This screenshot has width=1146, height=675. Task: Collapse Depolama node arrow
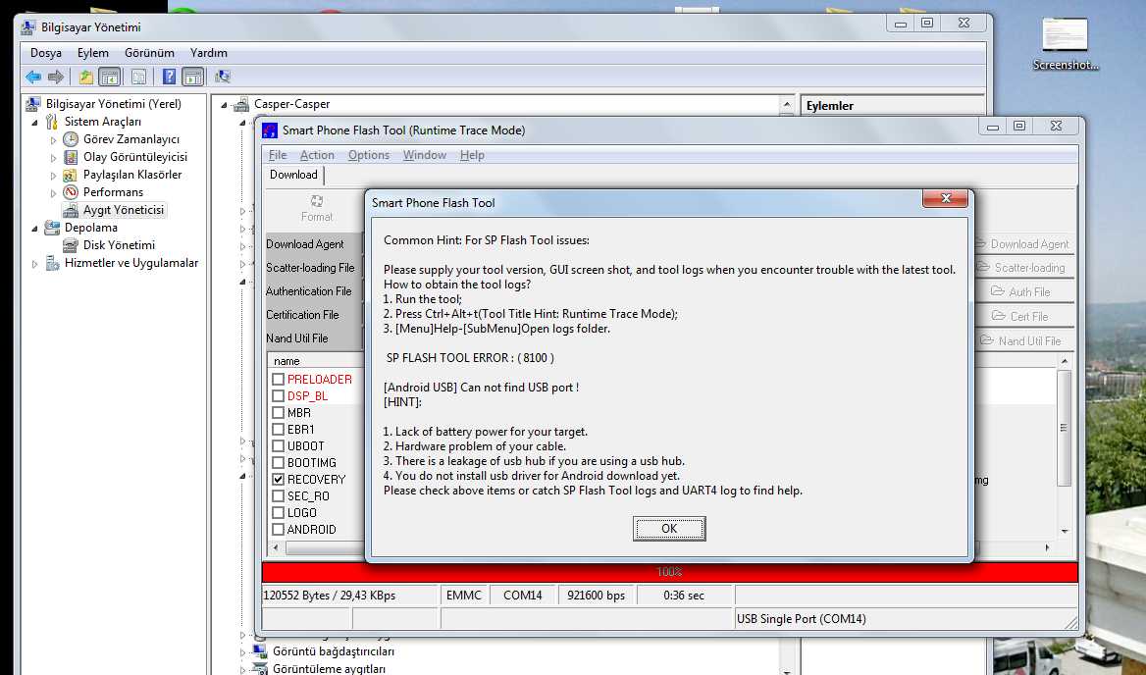pos(34,228)
